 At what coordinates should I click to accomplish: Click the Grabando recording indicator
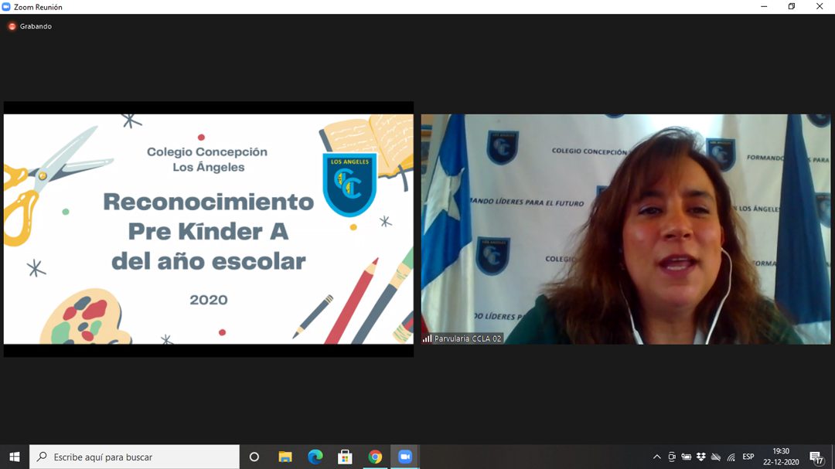tap(30, 26)
